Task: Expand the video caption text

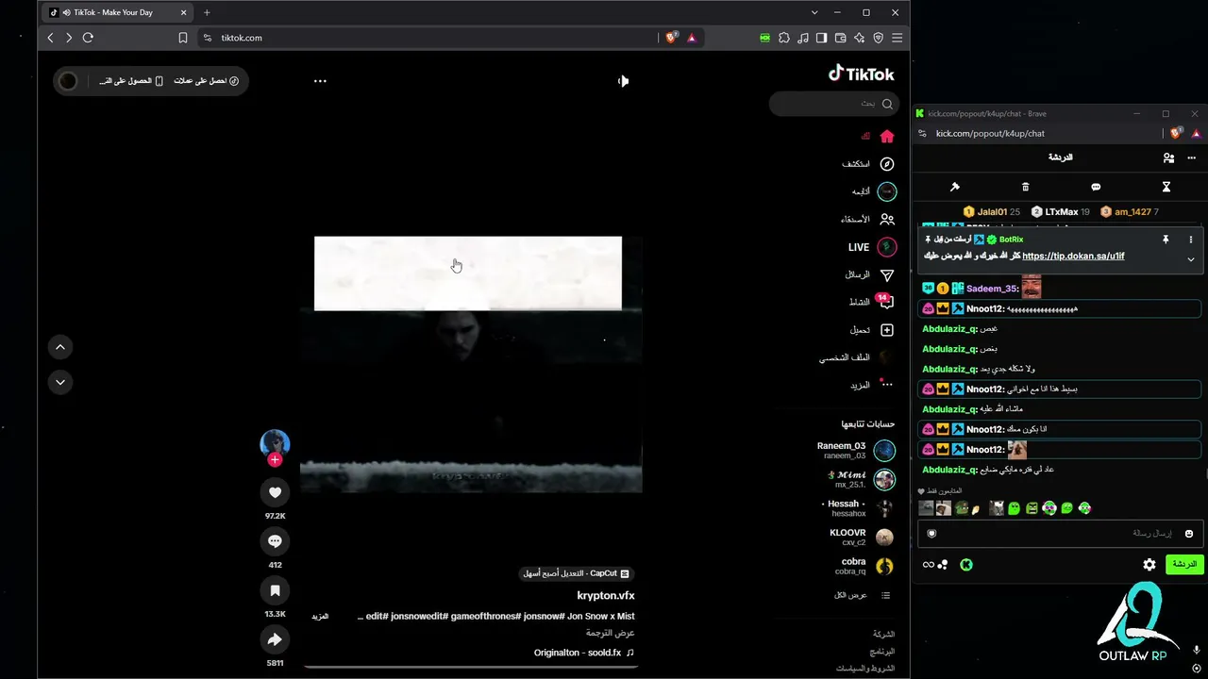Action: (321, 616)
